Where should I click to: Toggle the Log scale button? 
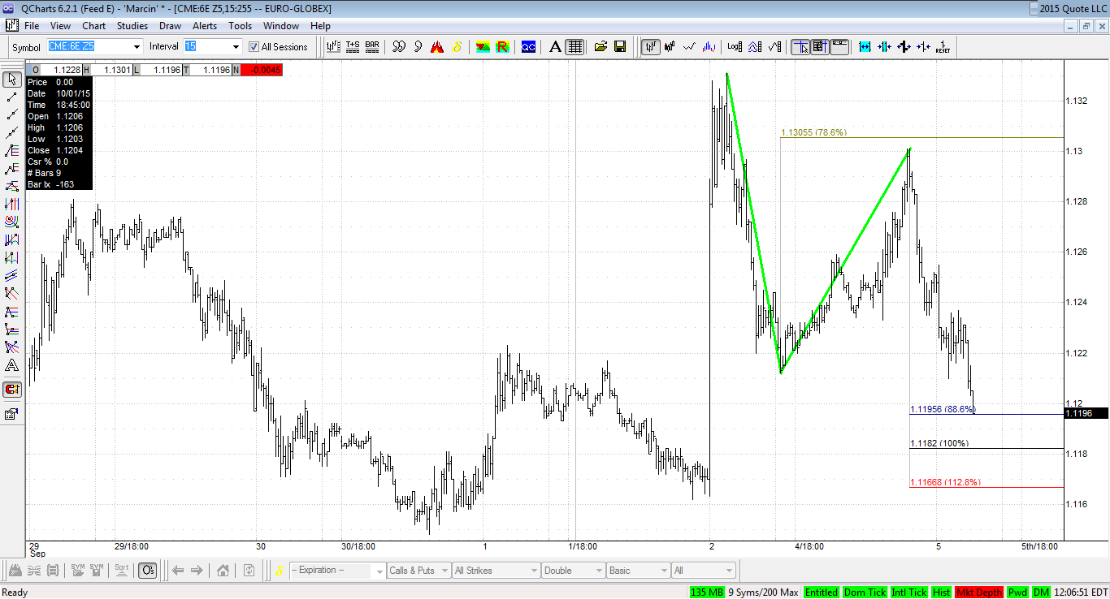[x=735, y=46]
